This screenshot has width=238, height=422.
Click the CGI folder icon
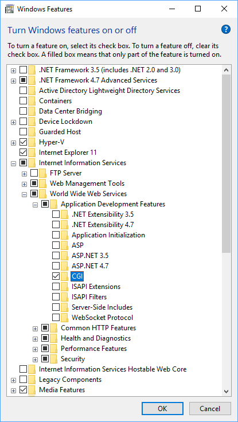tap(64, 276)
